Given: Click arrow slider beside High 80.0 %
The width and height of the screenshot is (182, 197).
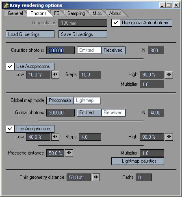Looking at the screenshot, I should pos(169,137).
